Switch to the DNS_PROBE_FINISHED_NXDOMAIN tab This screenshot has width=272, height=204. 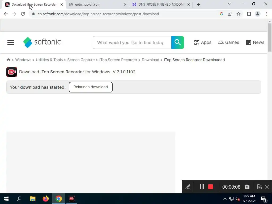pyautogui.click(x=161, y=5)
